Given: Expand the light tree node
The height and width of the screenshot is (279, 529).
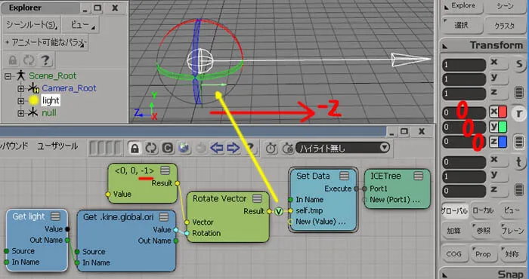Looking at the screenshot, I should pyautogui.click(x=21, y=100).
